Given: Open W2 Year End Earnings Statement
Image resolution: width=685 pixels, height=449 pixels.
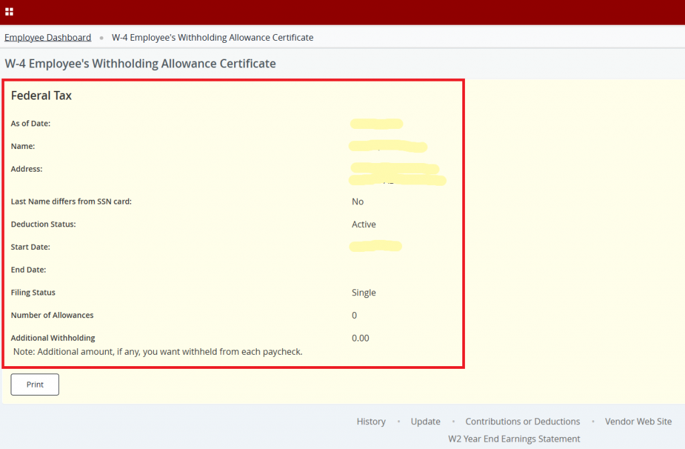Looking at the screenshot, I should 514,439.
